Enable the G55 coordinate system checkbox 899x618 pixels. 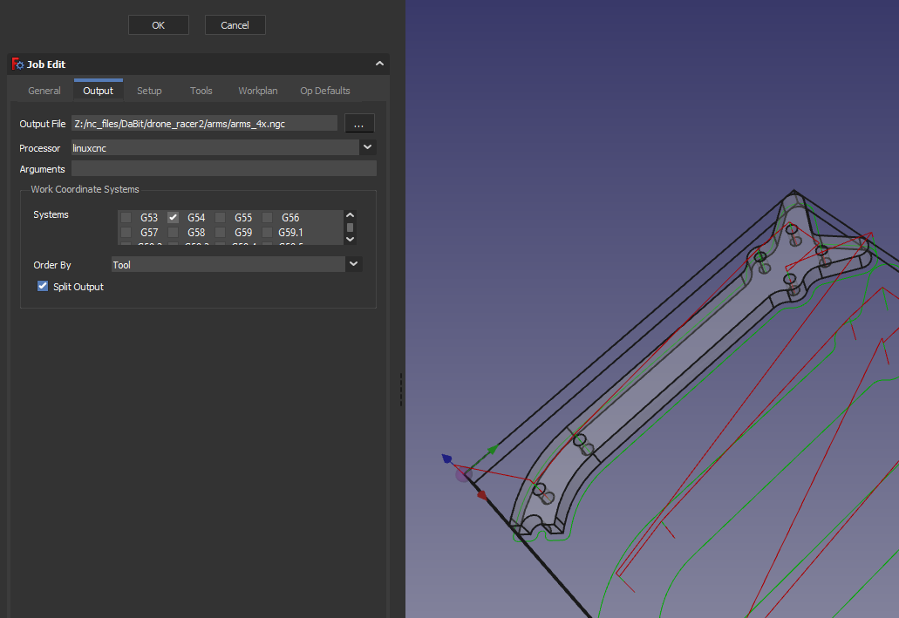point(220,217)
